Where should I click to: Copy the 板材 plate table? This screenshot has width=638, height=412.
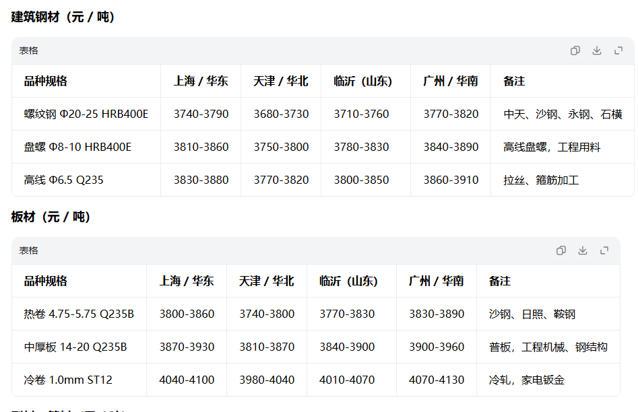click(561, 250)
